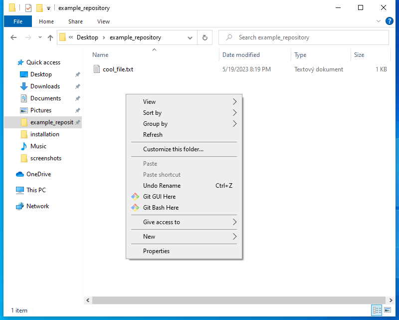399x320 pixels.
Task: Click the folder icon in address bar
Action: click(63, 37)
